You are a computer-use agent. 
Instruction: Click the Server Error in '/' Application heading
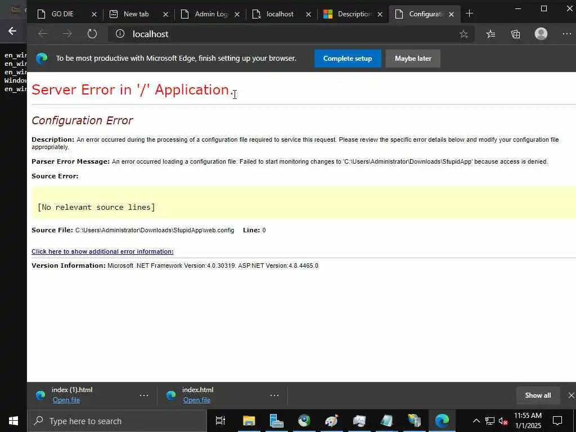point(132,89)
